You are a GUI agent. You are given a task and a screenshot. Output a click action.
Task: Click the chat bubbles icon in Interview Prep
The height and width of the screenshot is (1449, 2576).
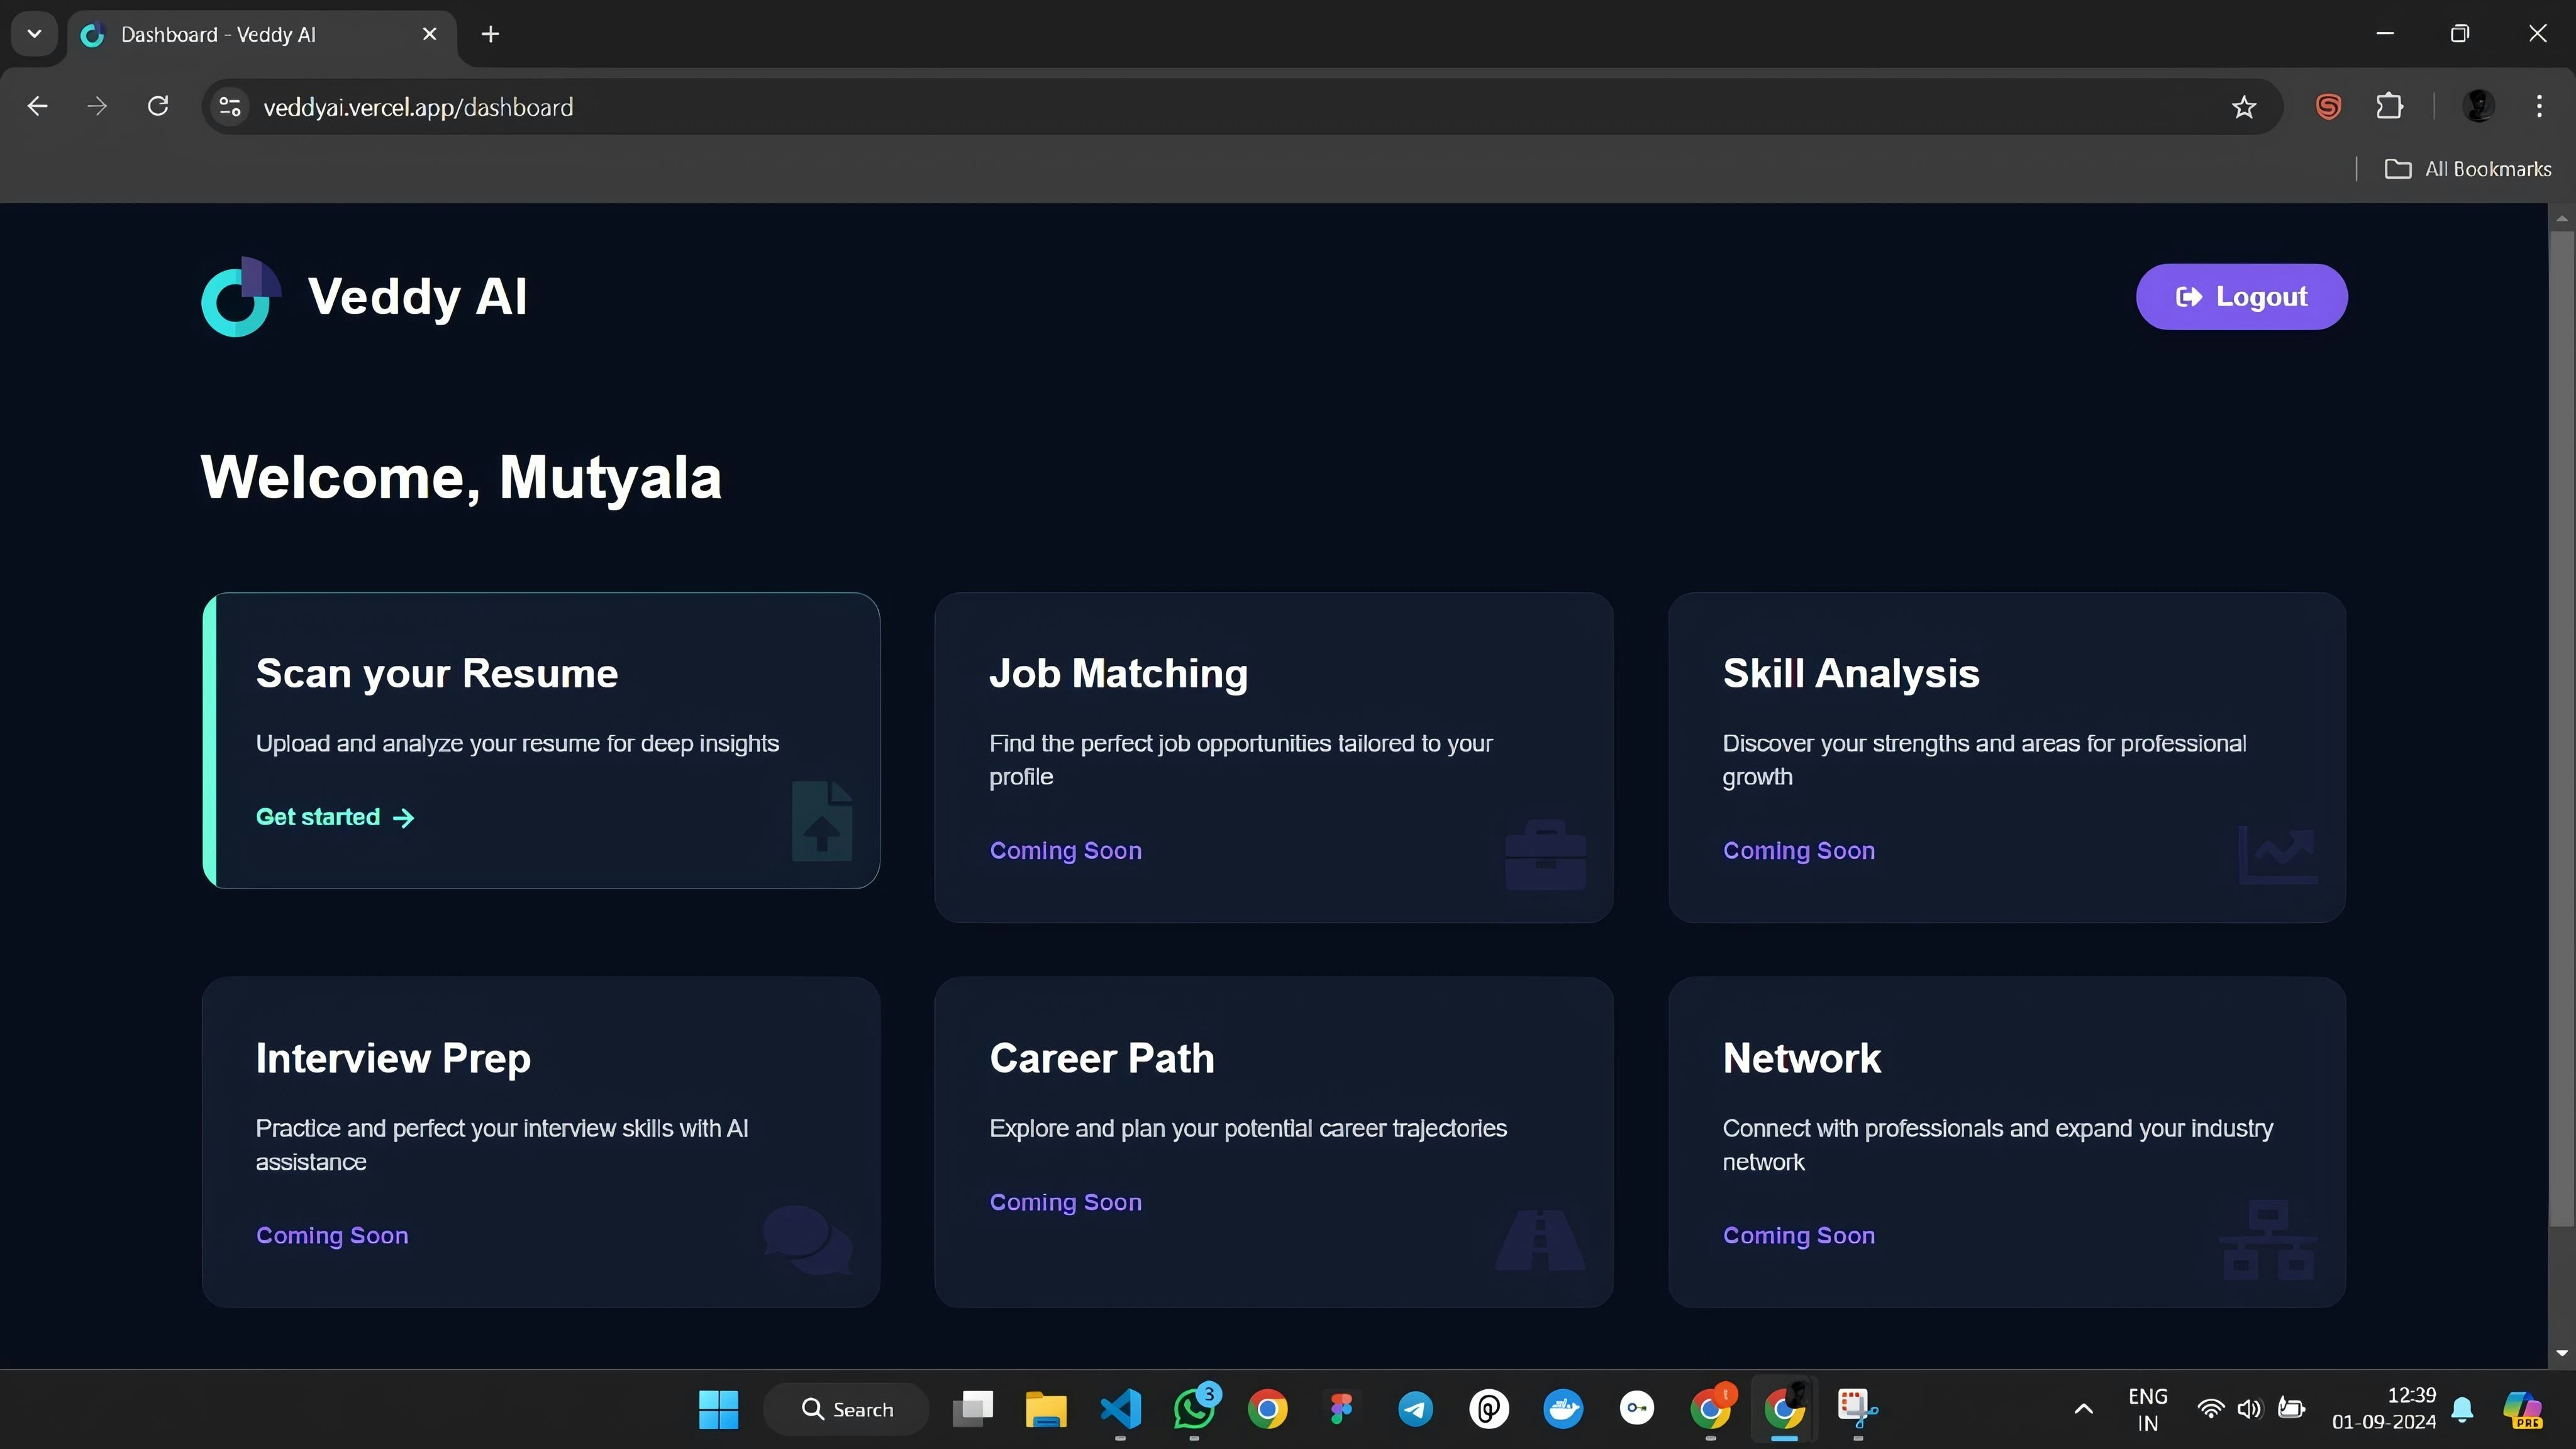click(x=807, y=1239)
